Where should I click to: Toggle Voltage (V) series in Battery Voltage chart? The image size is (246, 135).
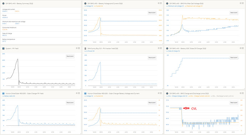(x=89, y=6)
